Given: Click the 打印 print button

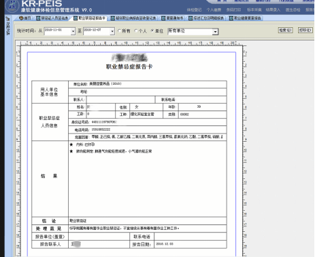Looking at the screenshot, I should [305, 31].
